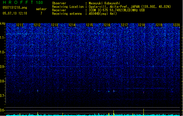183x116 pixels.
Task: Click the meteor echo at 1212
Action: coord(38,91)
